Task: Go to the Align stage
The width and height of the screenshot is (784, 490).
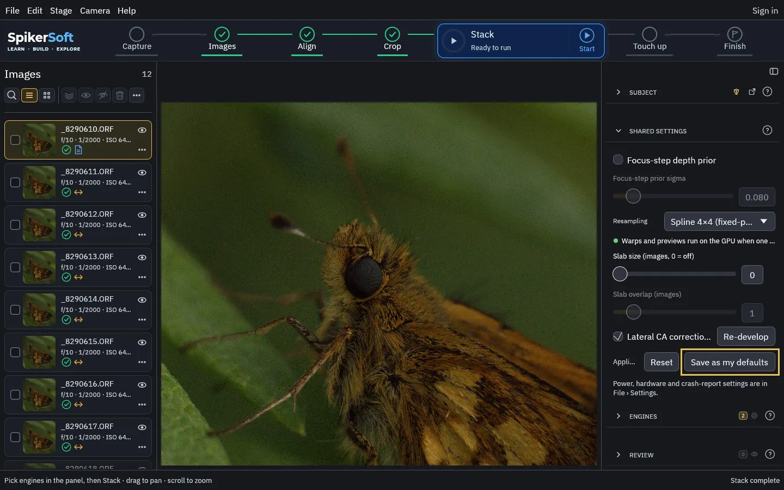Action: 307,40
